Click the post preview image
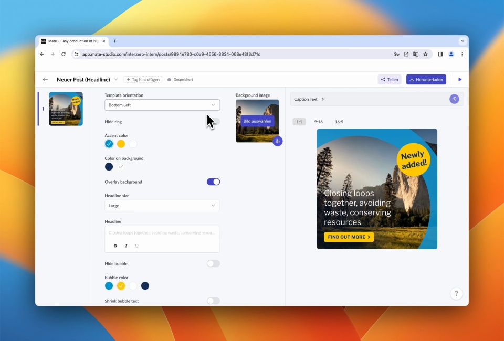 tap(377, 189)
